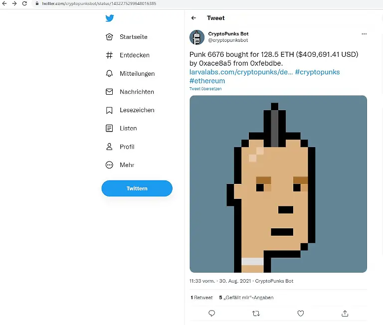
Task: Open Entdecken from the sidebar
Action: pos(134,55)
